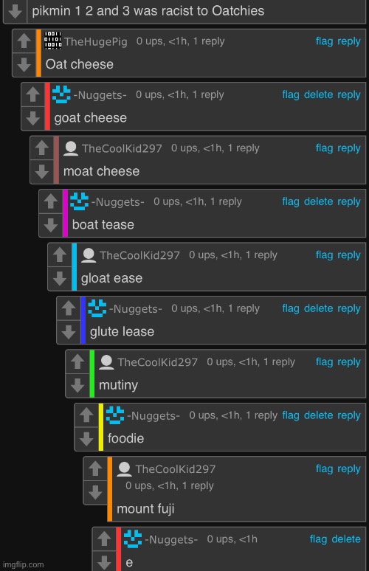The width and height of the screenshot is (369, 571).
Task: Flag the last "e" comment
Action: coord(318,539)
